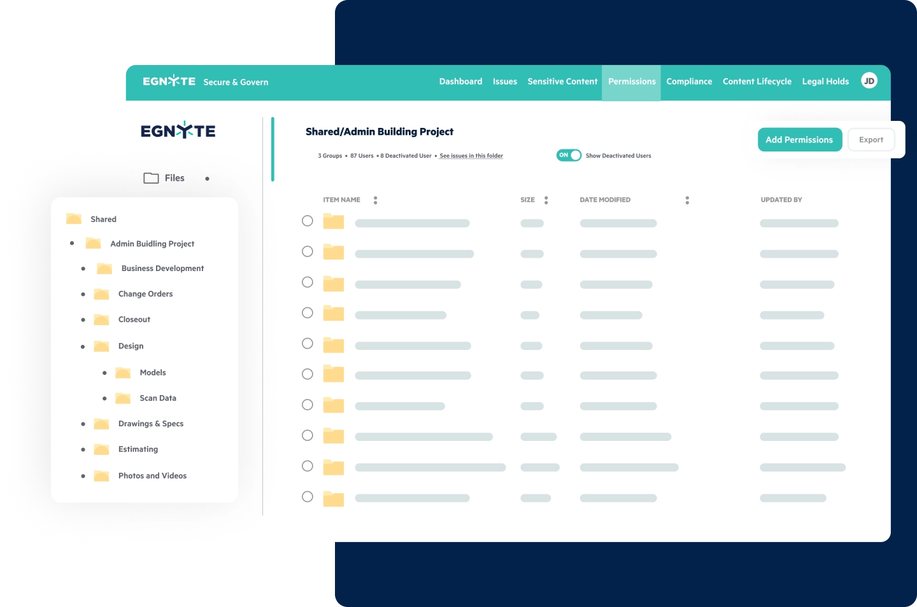Collapse the Models subfolder entry

[105, 372]
